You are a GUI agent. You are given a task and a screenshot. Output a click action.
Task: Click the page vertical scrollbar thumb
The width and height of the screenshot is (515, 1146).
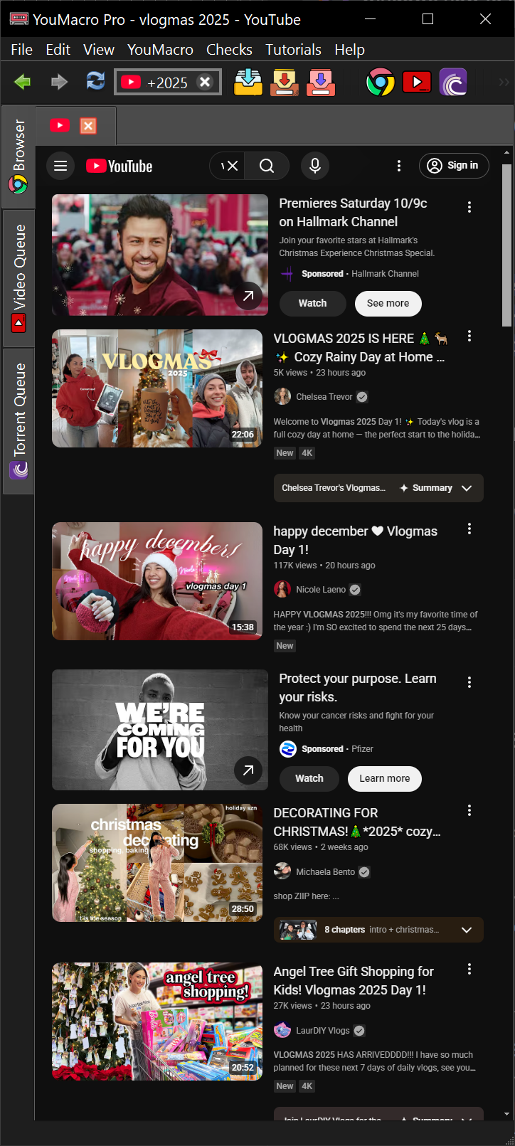coord(506,245)
